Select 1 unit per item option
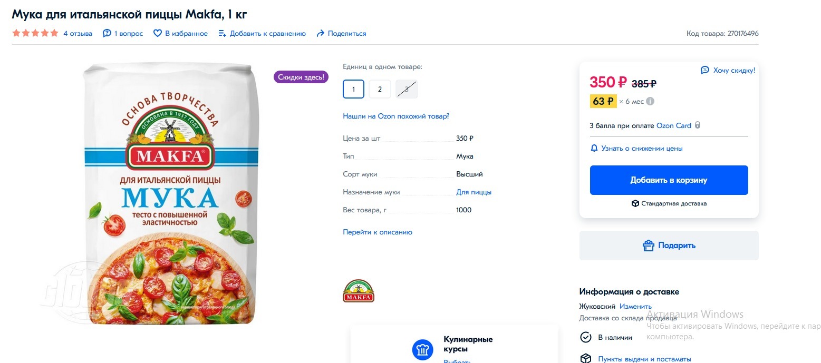Image resolution: width=821 pixels, height=363 pixels. click(353, 89)
